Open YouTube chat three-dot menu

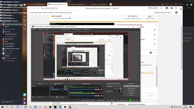155,53
